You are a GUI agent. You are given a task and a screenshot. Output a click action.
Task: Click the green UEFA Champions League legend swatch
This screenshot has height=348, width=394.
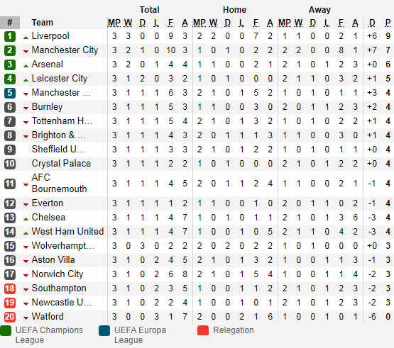(x=6, y=330)
